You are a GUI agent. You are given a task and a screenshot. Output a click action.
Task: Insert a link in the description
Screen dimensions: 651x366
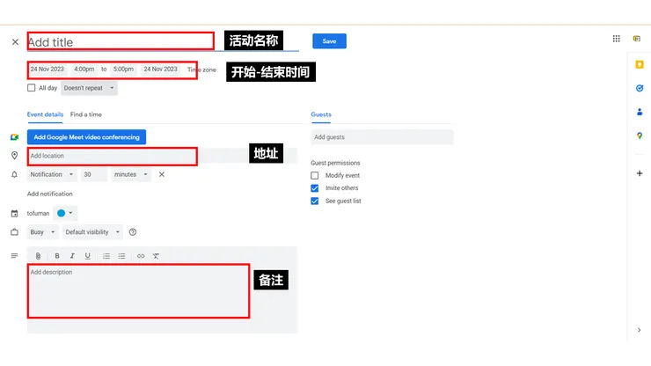[x=141, y=256]
